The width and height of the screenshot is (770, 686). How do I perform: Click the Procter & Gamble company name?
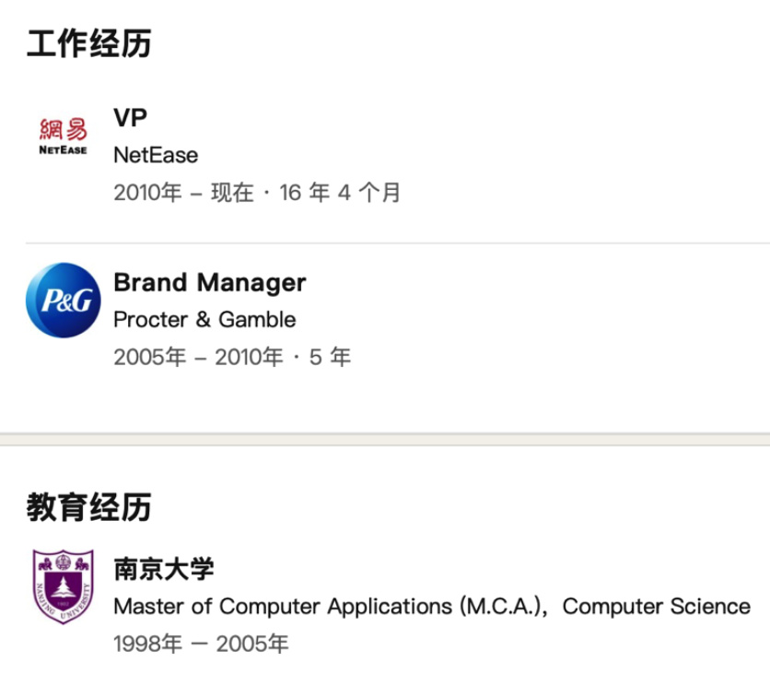204,320
